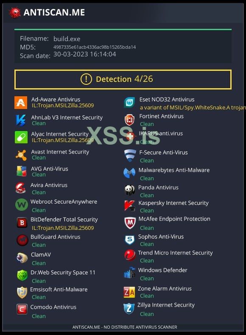Click the Malwarebytes Anti-Malware icon
This screenshot has height=335, width=246.
(129, 173)
